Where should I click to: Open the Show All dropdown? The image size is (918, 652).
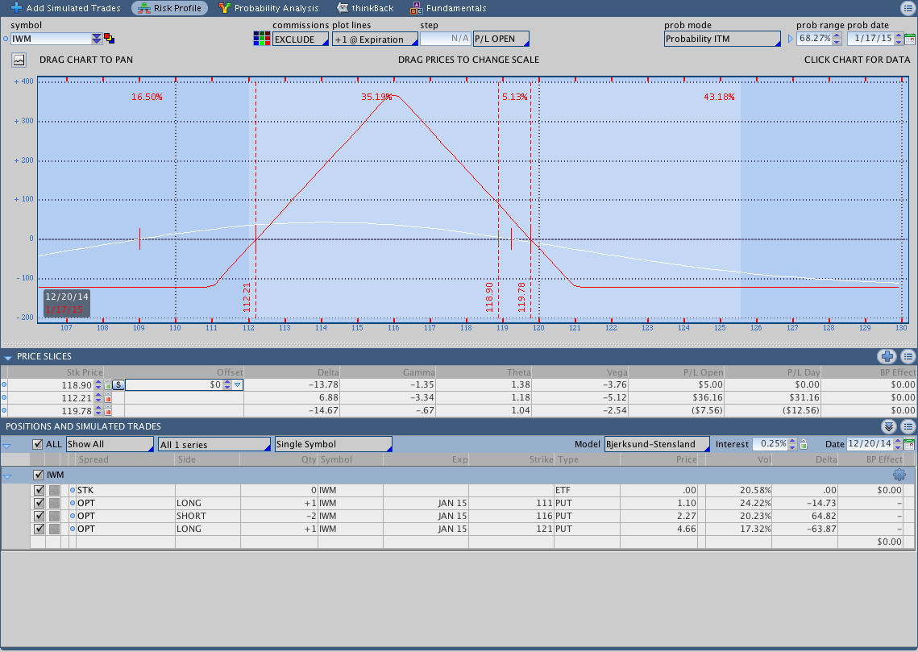[x=110, y=444]
